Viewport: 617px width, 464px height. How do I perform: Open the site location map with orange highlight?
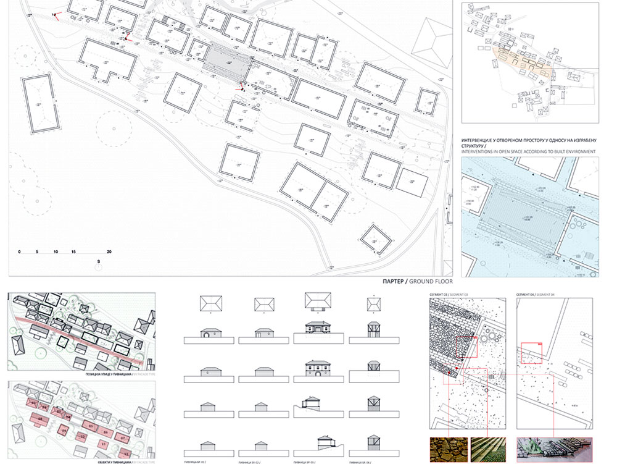point(530,63)
